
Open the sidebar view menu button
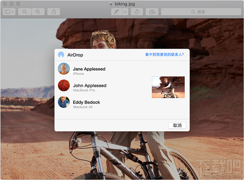pos(9,12)
